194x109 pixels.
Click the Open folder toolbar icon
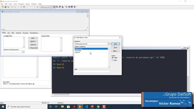(5, 7)
